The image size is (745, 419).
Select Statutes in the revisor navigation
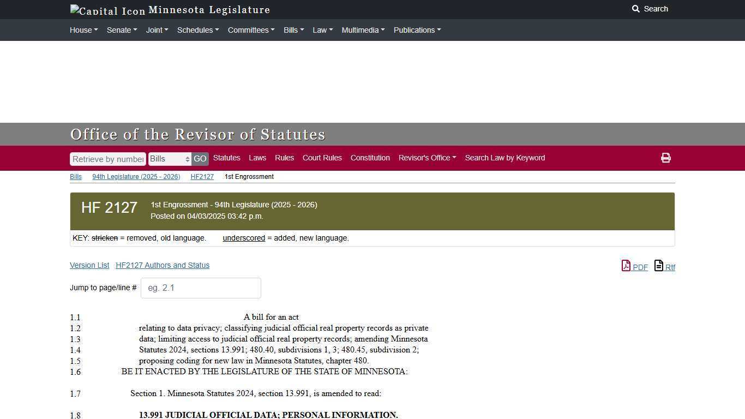click(226, 158)
